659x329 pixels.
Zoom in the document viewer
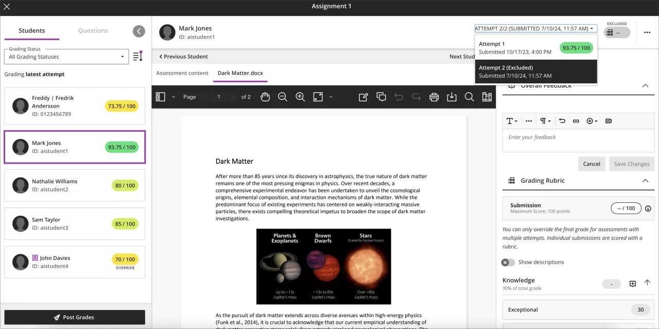pyautogui.click(x=300, y=97)
